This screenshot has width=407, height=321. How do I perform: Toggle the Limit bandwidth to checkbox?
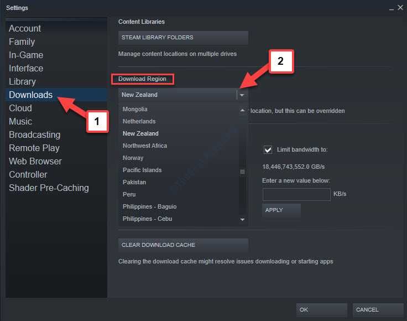coord(268,150)
